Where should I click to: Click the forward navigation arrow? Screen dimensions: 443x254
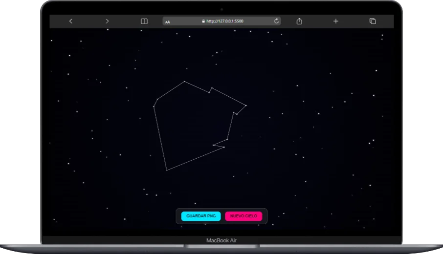coord(107,21)
